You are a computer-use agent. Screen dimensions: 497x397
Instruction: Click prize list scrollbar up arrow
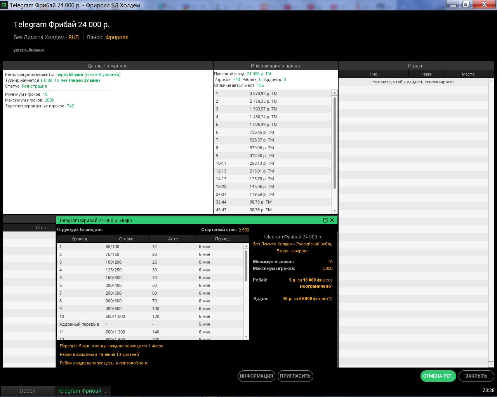pyautogui.click(x=335, y=93)
